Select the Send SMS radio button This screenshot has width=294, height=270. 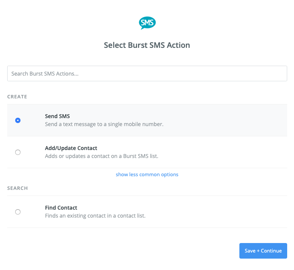18,120
